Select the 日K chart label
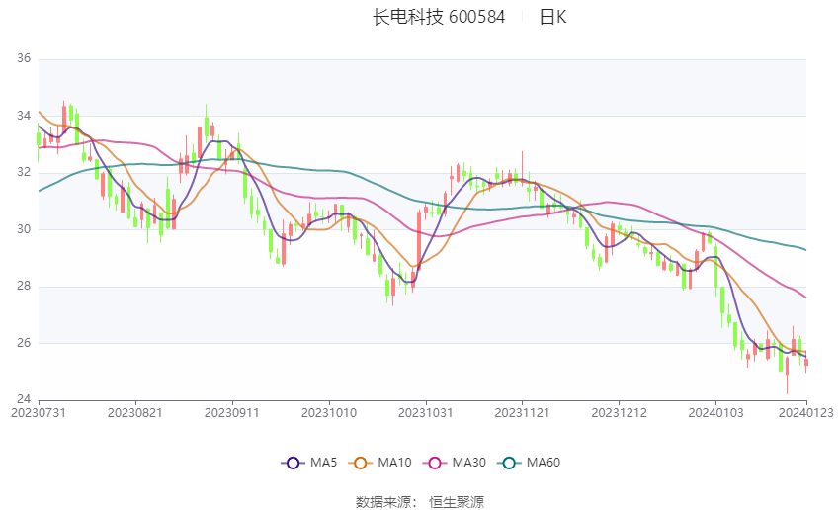 (x=552, y=17)
